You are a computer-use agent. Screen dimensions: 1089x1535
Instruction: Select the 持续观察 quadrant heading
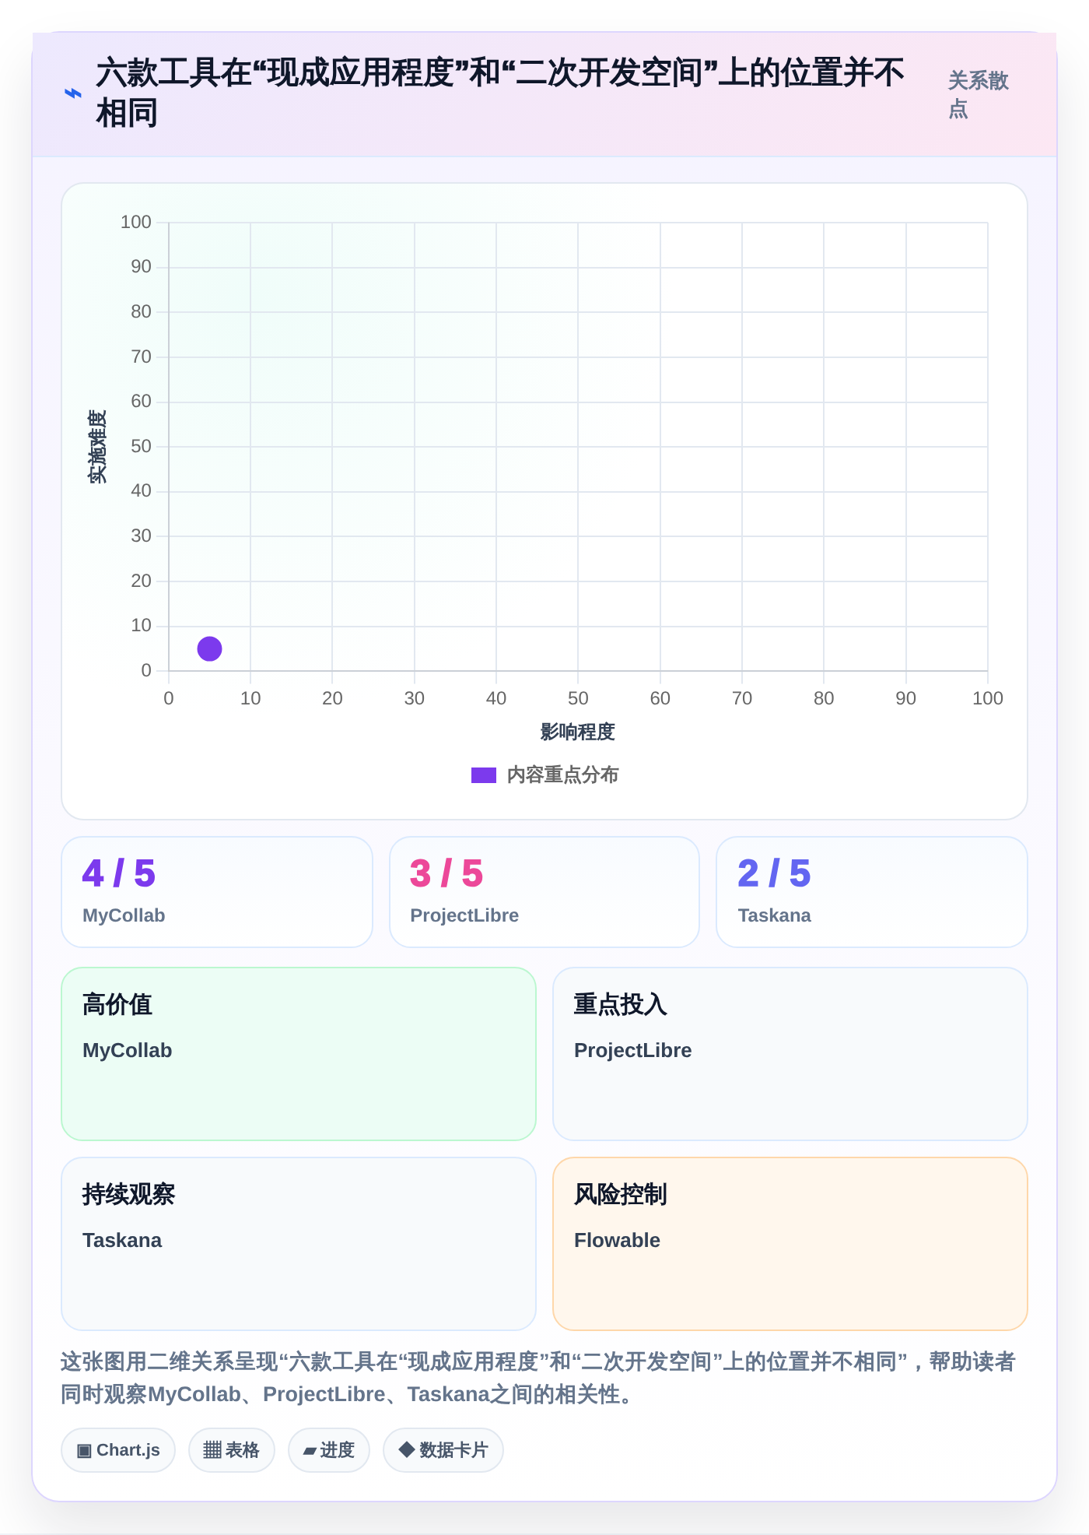tap(129, 1195)
